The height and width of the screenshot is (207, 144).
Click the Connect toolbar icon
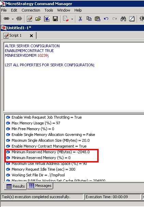(x=6, y=19)
